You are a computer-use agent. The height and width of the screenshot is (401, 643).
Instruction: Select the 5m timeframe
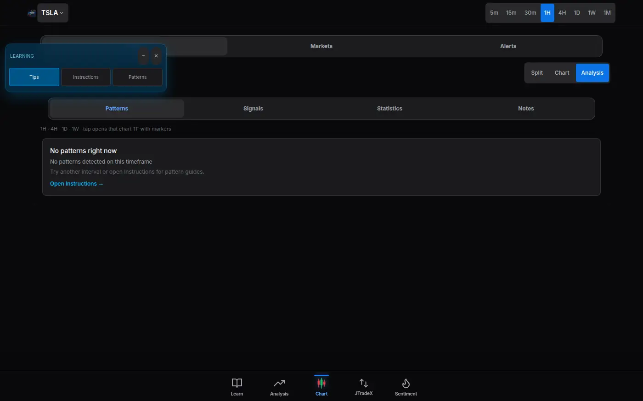[494, 13]
